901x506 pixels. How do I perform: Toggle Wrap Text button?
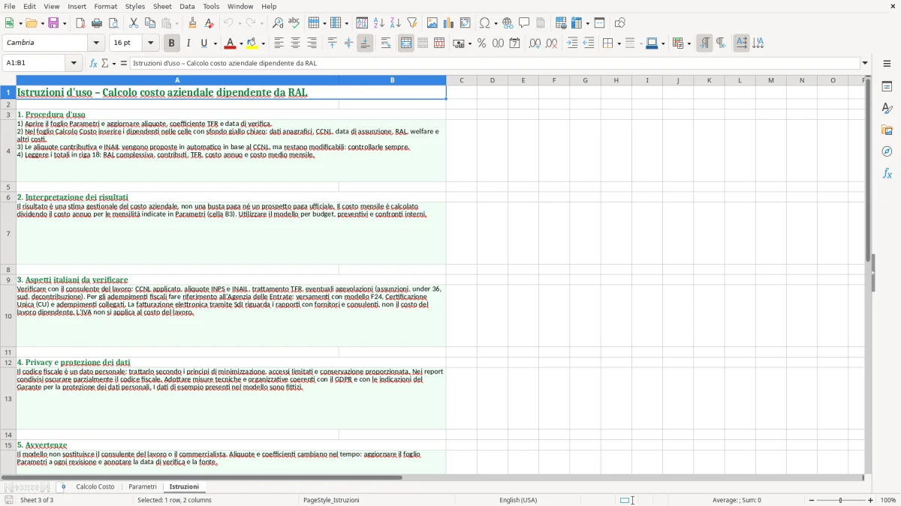[x=386, y=43]
